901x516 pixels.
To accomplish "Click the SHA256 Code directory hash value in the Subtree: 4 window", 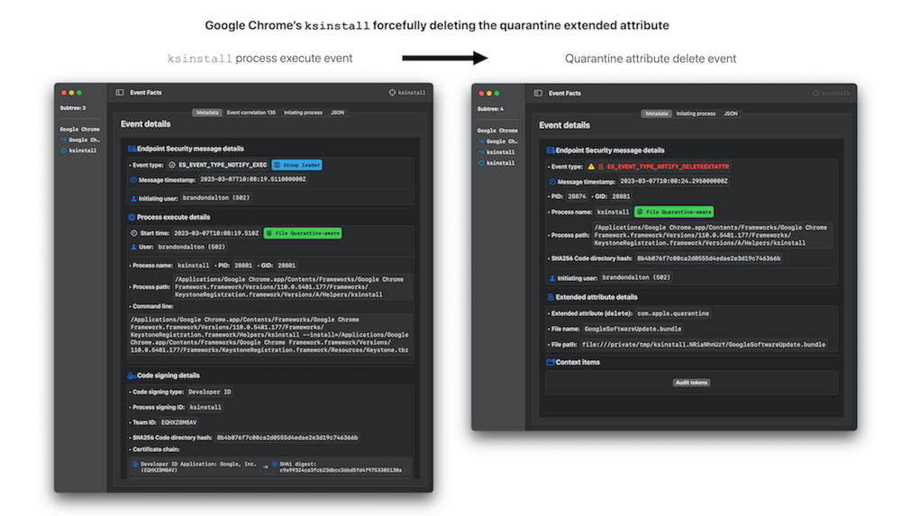I will (708, 258).
